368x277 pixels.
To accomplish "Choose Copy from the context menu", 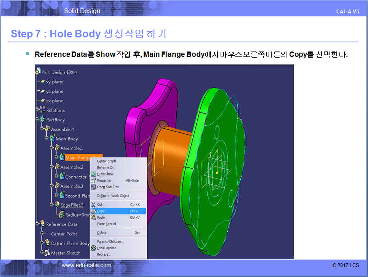I will pyautogui.click(x=101, y=211).
